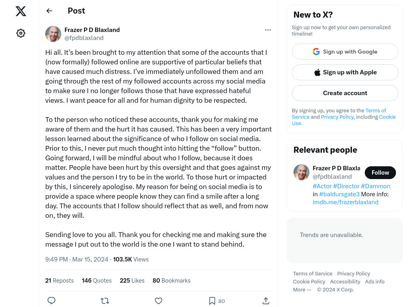The image size is (410, 307).
Task: Follow Frazer P D Blaxland
Action: click(380, 173)
